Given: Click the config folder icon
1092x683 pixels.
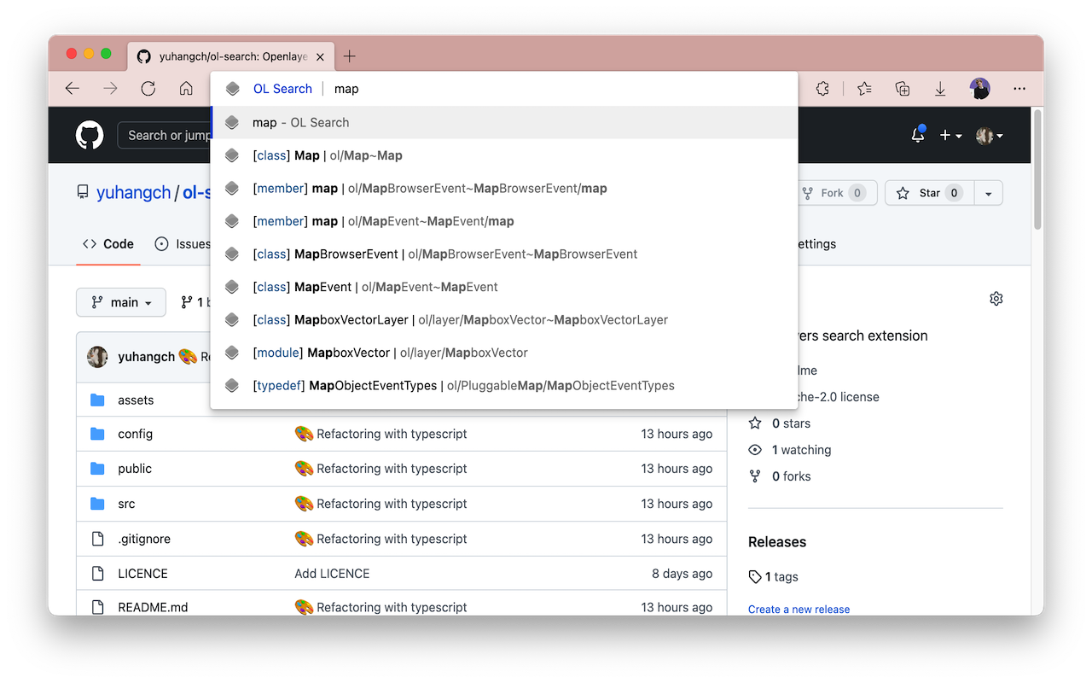Looking at the screenshot, I should [97, 434].
